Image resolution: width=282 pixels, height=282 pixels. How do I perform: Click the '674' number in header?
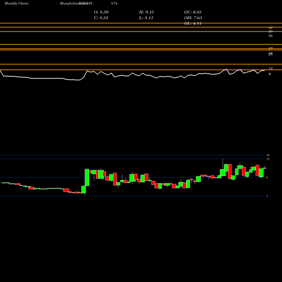pyautogui.click(x=114, y=3)
